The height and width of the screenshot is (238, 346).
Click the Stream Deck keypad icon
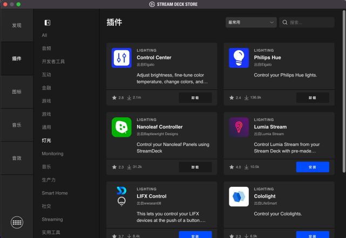[x=17, y=222]
